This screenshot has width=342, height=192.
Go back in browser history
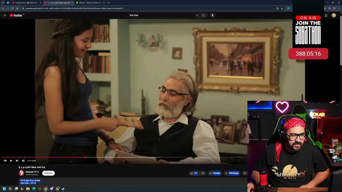pos(3,8)
